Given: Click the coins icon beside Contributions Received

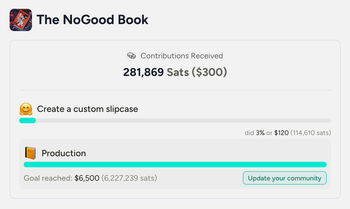Looking at the screenshot, I should 131,56.
